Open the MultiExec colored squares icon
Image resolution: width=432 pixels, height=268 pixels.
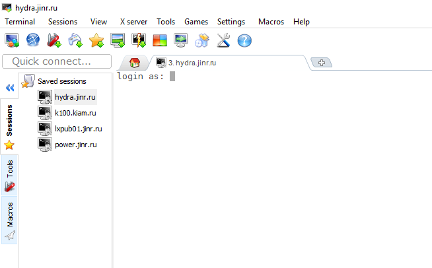coord(160,41)
